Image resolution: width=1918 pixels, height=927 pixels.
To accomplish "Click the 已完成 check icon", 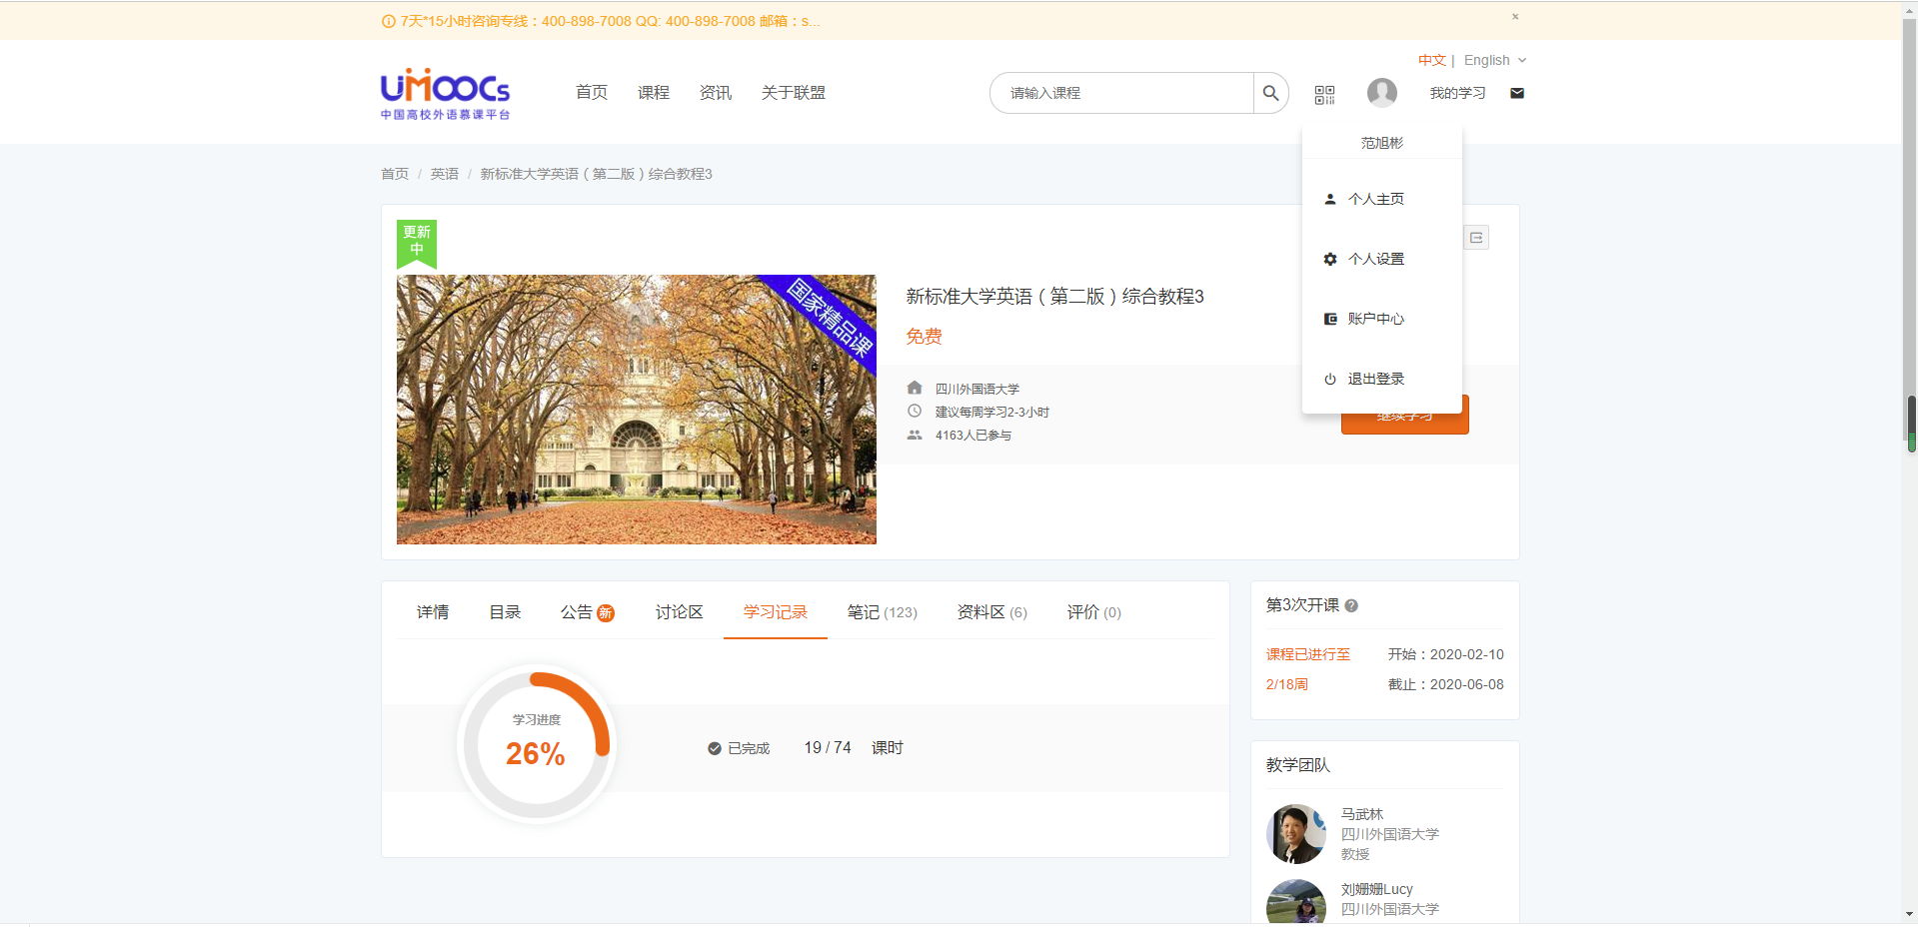I will point(715,748).
